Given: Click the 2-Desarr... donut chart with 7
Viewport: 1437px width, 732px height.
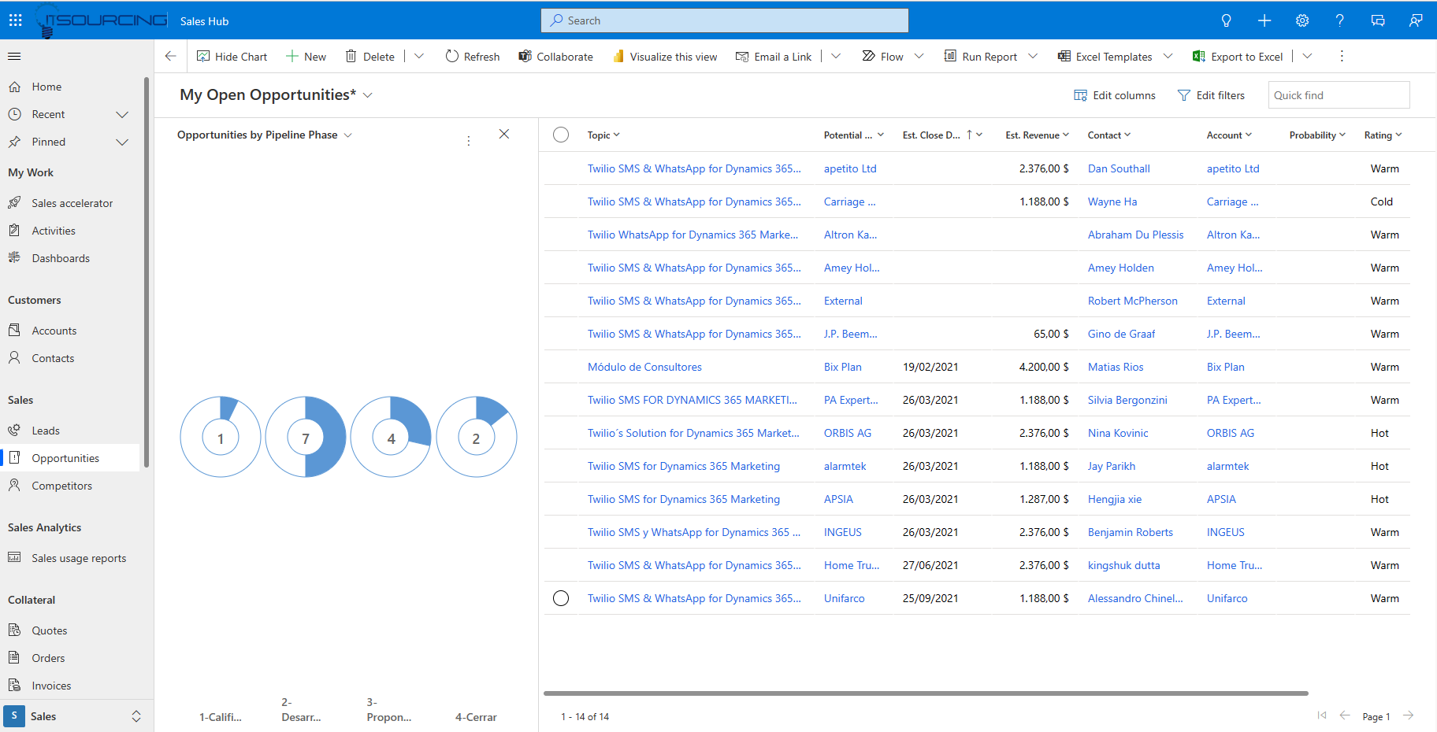Looking at the screenshot, I should click(306, 437).
